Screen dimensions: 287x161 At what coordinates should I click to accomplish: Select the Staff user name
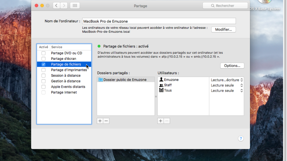click(168, 85)
